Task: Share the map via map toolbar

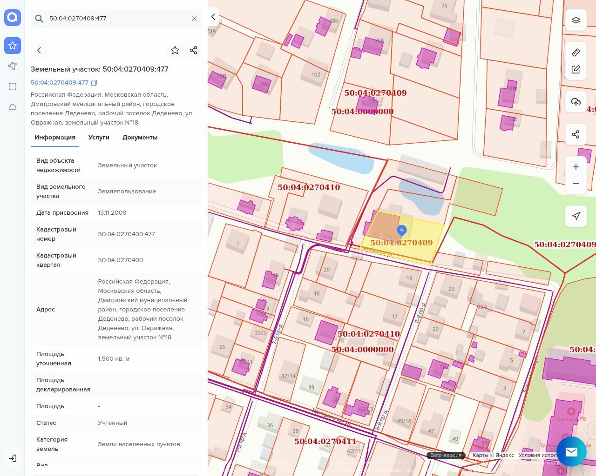Action: click(576, 135)
